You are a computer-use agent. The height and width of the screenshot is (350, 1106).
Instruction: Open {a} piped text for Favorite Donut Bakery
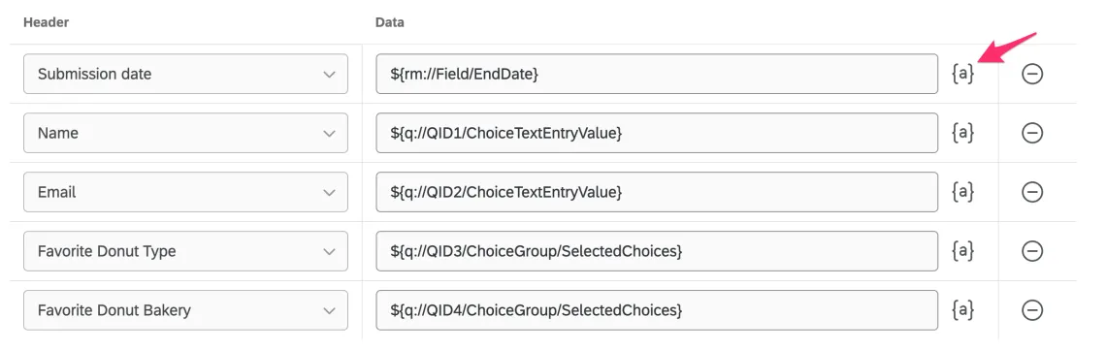coord(962,310)
